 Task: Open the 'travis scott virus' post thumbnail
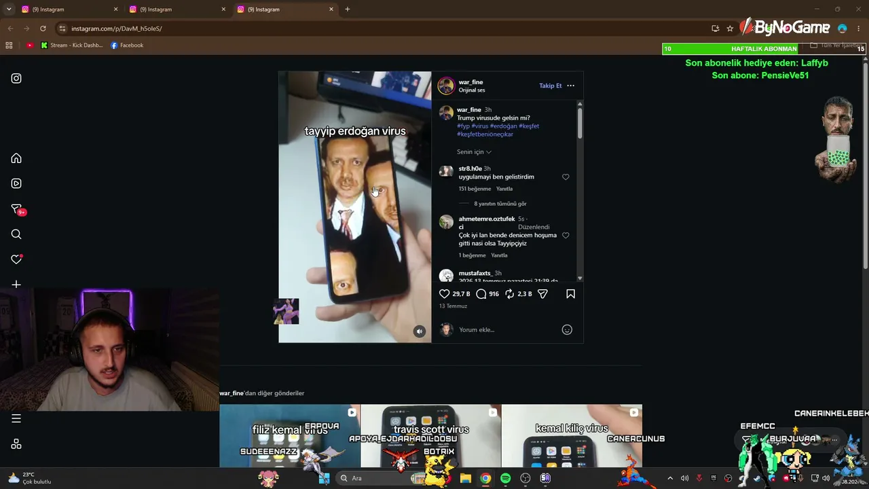tap(431, 436)
